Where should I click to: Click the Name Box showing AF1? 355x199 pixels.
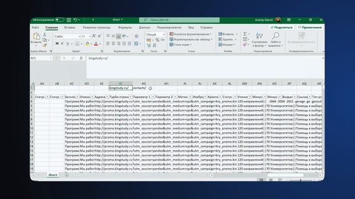pyautogui.click(x=41, y=58)
